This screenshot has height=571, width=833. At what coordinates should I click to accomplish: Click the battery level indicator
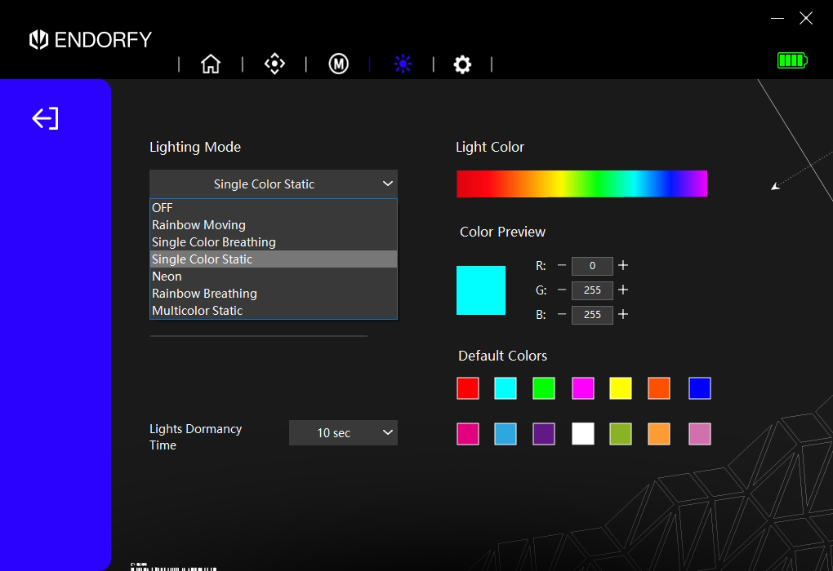[791, 60]
